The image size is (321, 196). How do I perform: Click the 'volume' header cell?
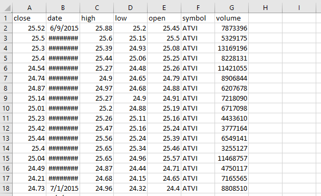[x=231, y=18]
